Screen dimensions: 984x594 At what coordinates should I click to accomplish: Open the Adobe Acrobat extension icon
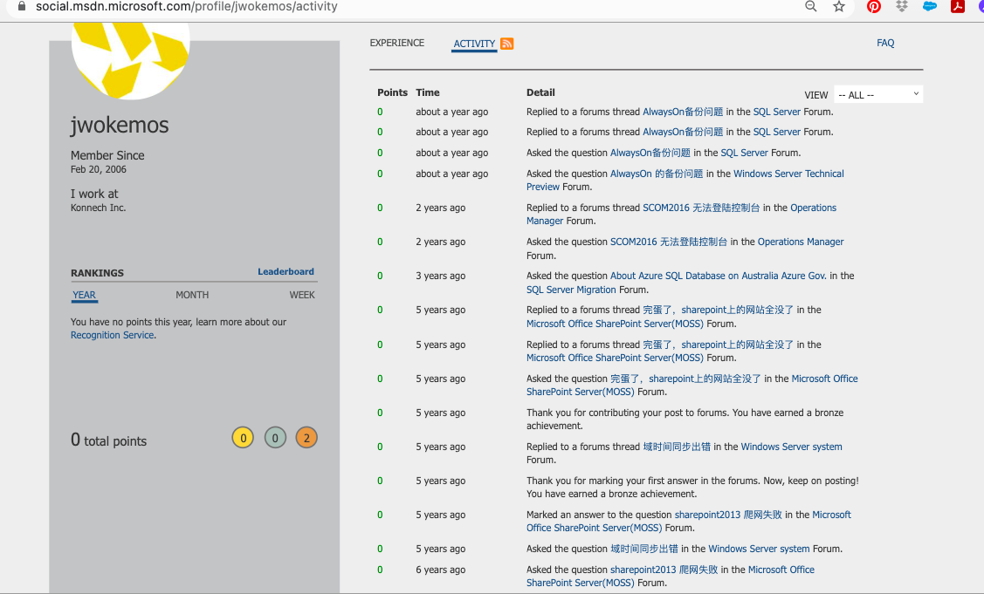point(958,6)
